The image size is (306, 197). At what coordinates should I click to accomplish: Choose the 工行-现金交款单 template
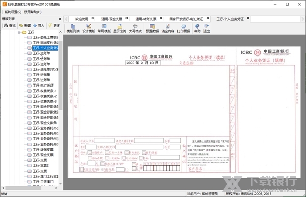[x=44, y=123]
